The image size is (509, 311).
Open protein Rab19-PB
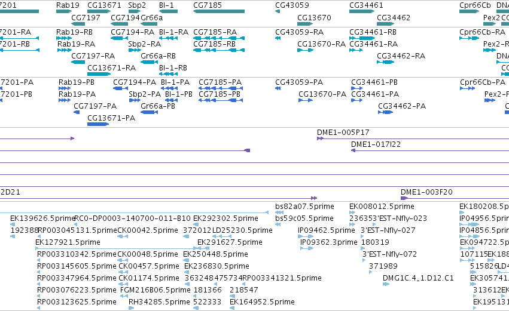click(x=77, y=82)
